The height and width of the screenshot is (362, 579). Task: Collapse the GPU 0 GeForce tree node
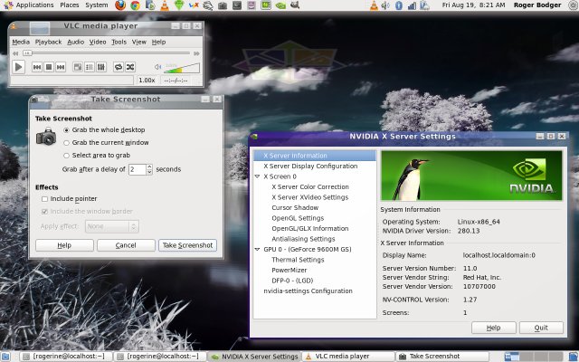coord(257,250)
